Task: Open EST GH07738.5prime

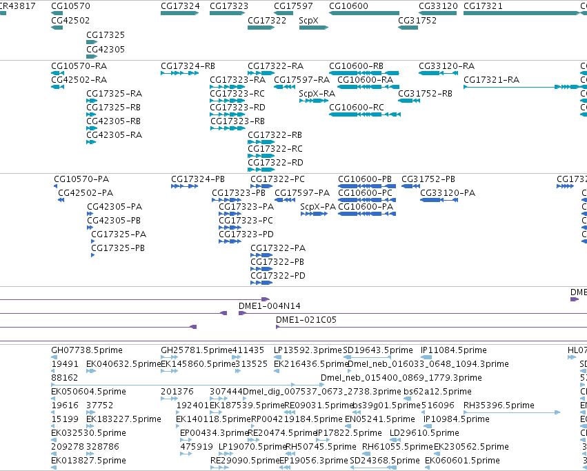Action: [x=87, y=350]
